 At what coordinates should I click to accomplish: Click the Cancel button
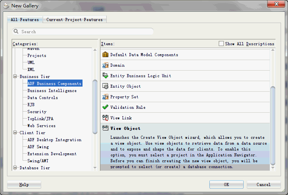[x=263, y=184]
